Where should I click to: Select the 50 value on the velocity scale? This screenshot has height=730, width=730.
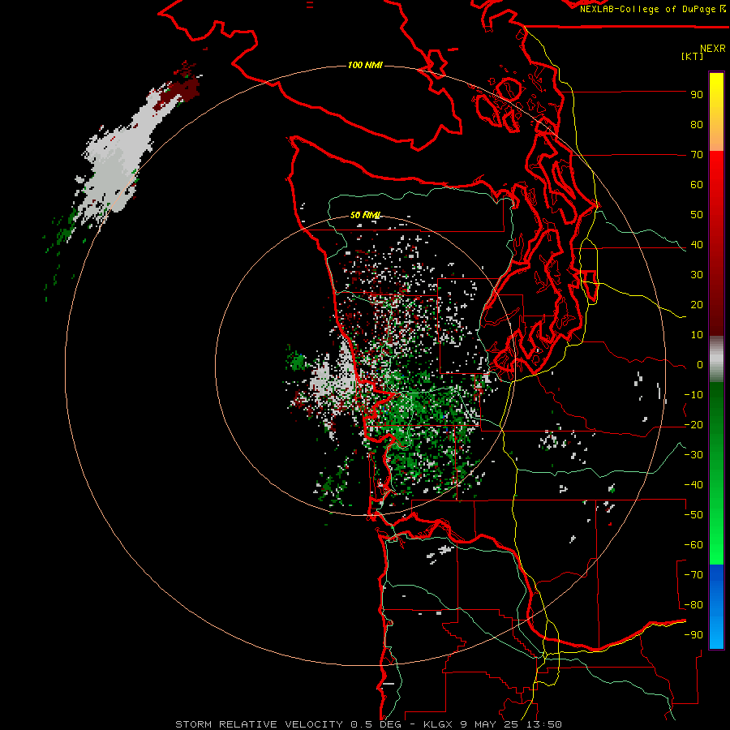pyautogui.click(x=697, y=215)
